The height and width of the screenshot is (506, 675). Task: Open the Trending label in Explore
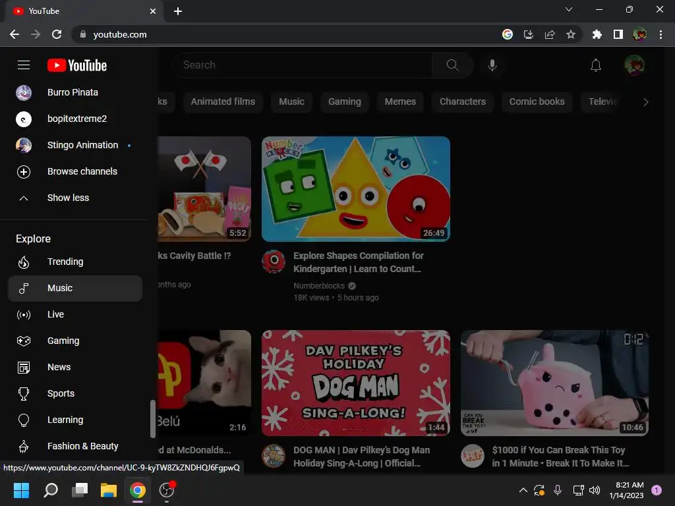[x=65, y=262]
